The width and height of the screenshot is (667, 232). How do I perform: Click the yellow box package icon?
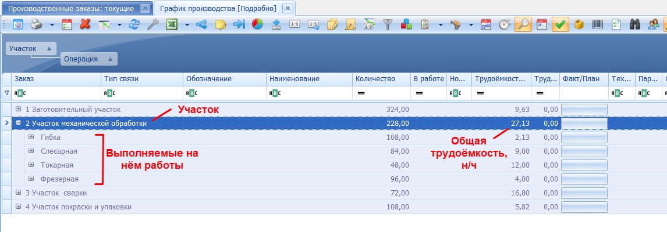[579, 24]
